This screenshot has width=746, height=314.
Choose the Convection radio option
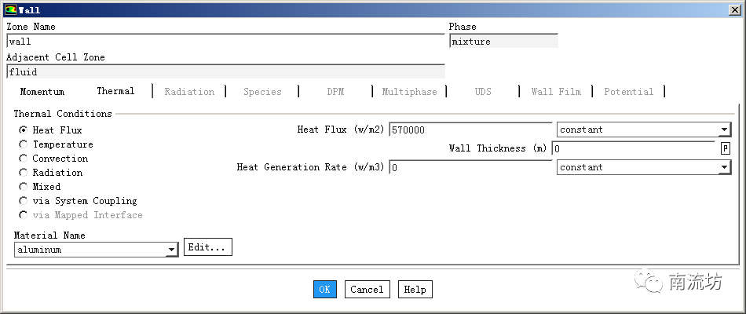pyautogui.click(x=24, y=159)
